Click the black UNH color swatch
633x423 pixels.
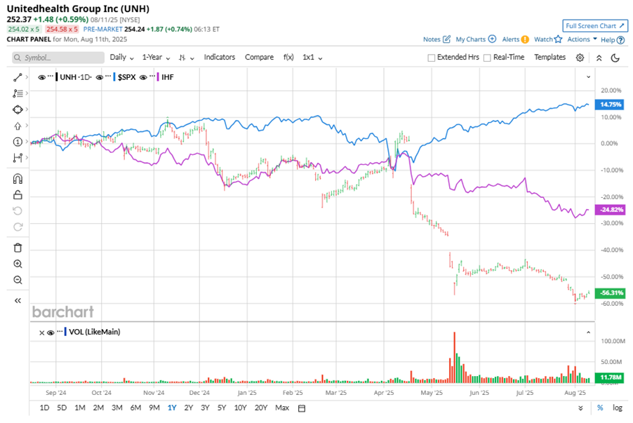click(57, 76)
